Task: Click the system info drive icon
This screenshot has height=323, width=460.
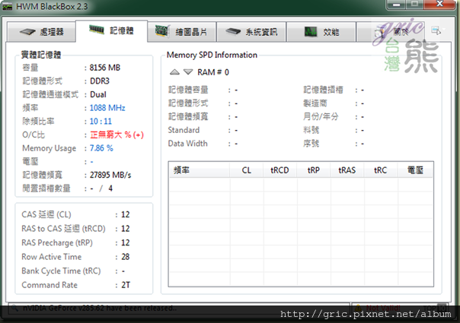Action: [233, 31]
